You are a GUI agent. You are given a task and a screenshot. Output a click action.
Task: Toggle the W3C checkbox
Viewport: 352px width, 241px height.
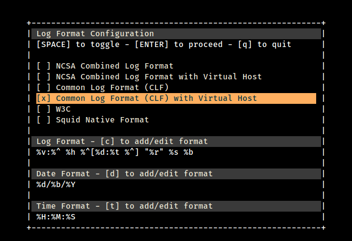pos(43,109)
